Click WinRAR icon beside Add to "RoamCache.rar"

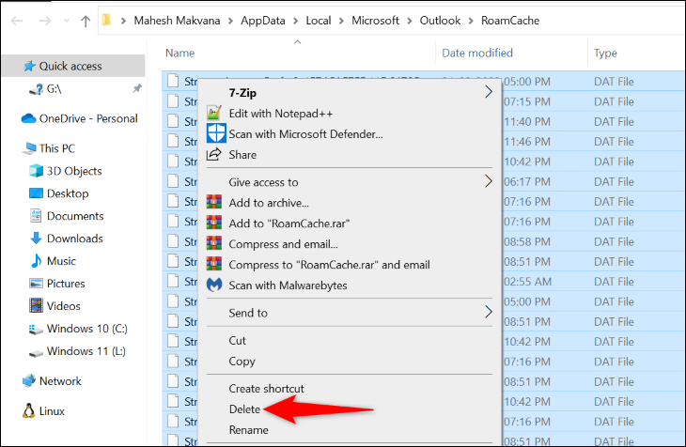214,223
